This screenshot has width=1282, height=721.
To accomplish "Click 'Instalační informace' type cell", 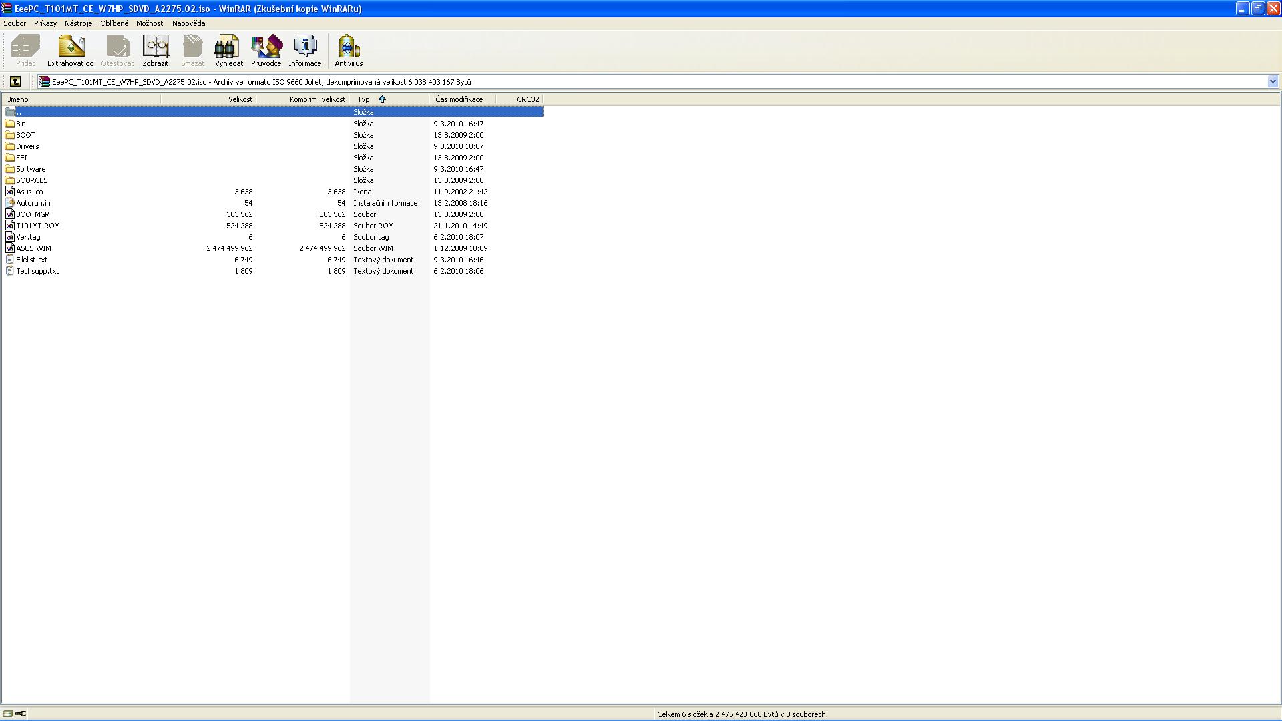I will [385, 203].
